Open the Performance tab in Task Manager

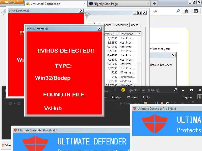pyautogui.click(x=108, y=25)
